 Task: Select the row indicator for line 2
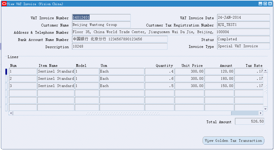6,79
